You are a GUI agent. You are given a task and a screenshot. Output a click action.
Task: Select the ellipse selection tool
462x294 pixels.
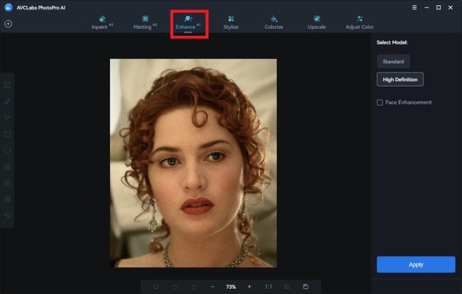(x=7, y=151)
